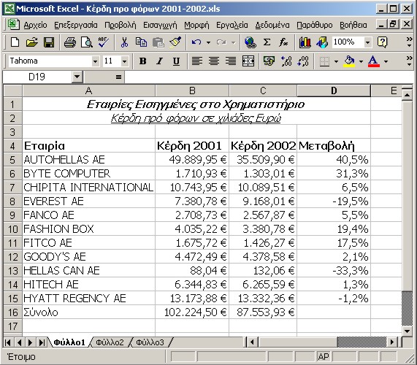Open the Αρχείο menu

tap(35, 25)
